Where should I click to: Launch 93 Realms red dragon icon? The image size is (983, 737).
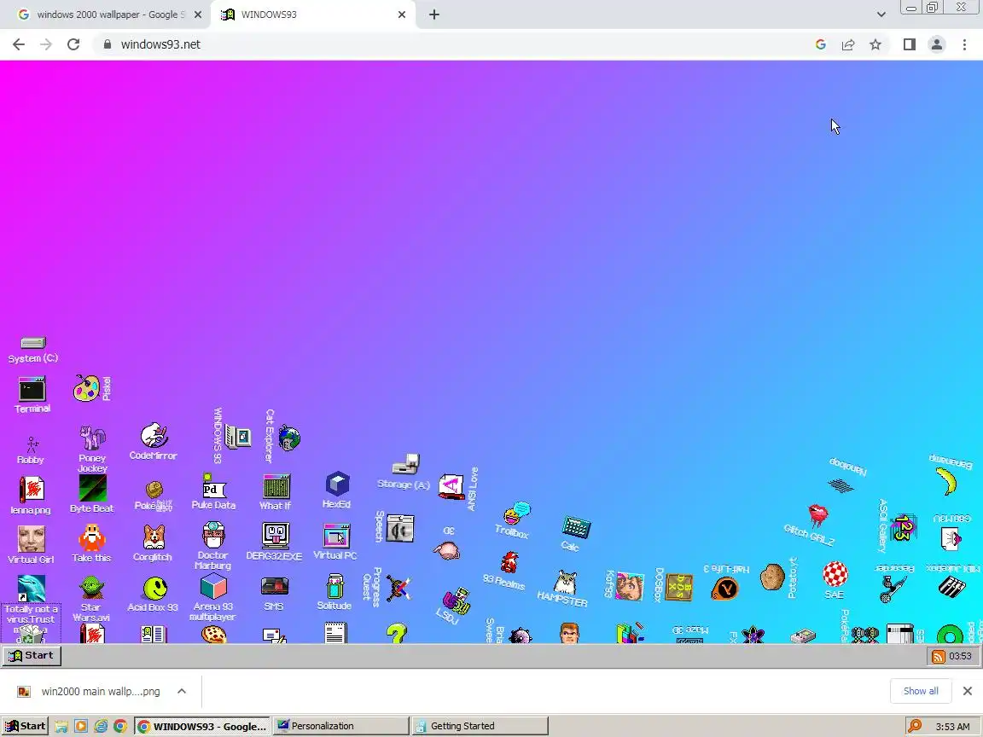point(509,562)
